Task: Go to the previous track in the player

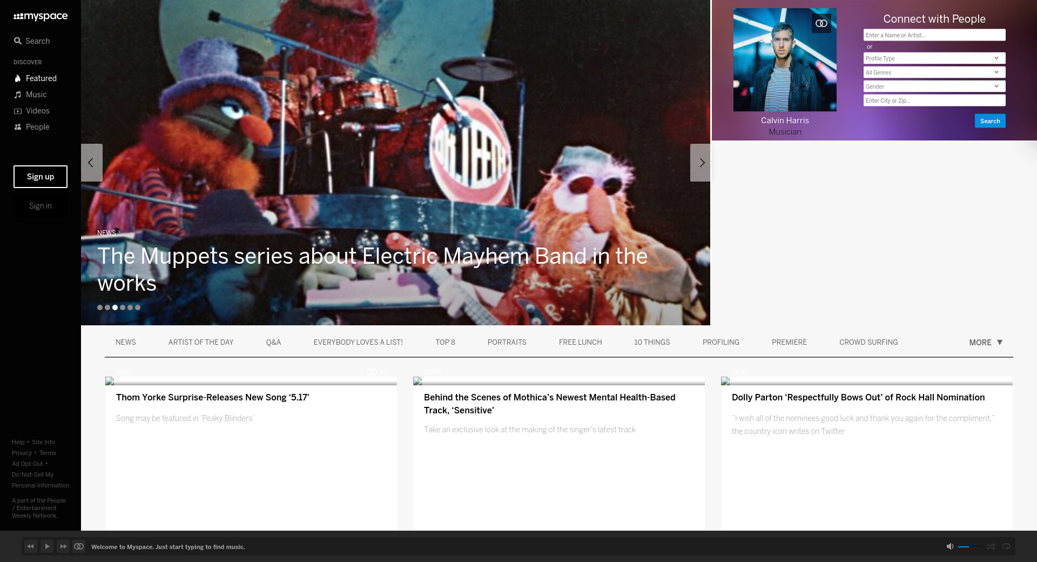Action: click(31, 546)
